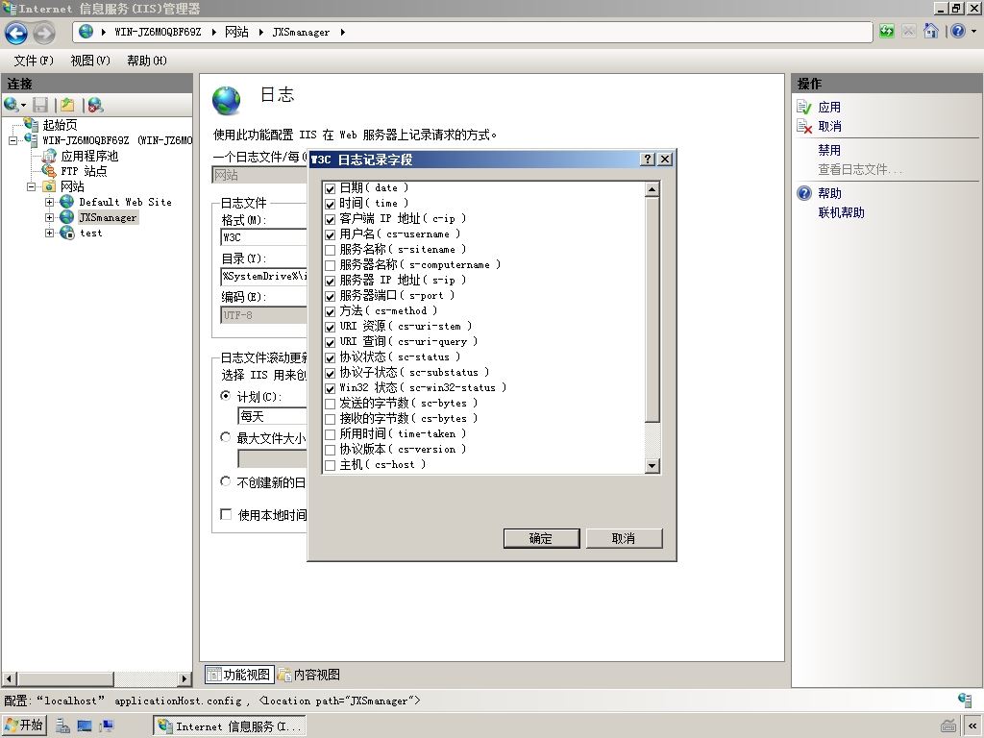Collapse the 网站 tree node
The height and width of the screenshot is (738, 984).
[x=32, y=187]
